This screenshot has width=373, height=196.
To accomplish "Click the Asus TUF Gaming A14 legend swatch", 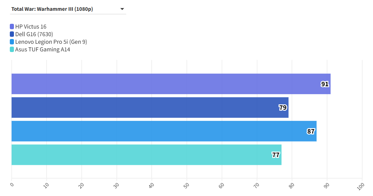I will (12, 49).
